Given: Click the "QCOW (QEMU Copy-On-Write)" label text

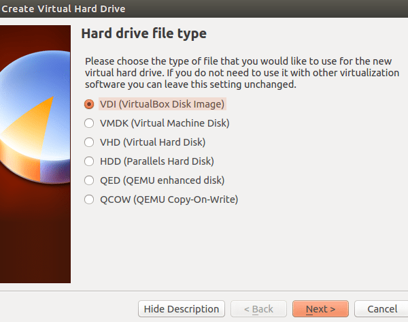Looking at the screenshot, I should click(x=169, y=199).
